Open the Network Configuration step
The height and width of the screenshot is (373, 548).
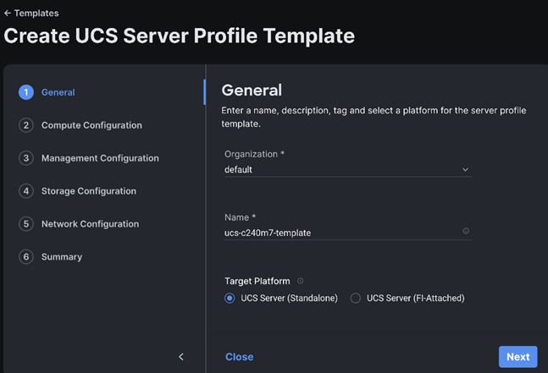coord(79,223)
